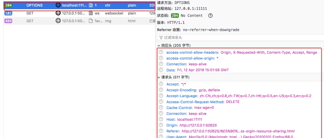The width and height of the screenshot is (324, 138).
Task: Click the User-Agent Mozilla/5.0 header line
Action: [x=230, y=137]
